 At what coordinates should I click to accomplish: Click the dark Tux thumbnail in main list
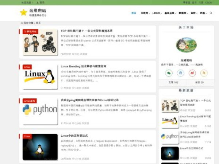point(40,147)
